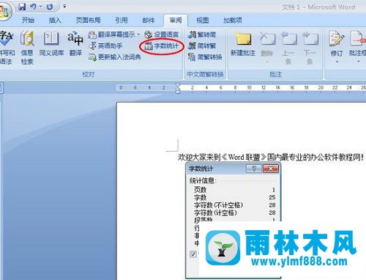Open the Office button menu
This screenshot has height=280, width=366.
pyautogui.click(x=4, y=12)
